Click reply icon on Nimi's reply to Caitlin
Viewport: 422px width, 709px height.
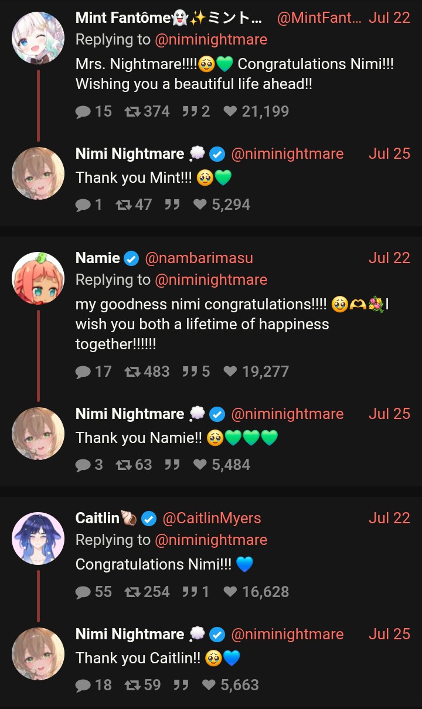83,685
